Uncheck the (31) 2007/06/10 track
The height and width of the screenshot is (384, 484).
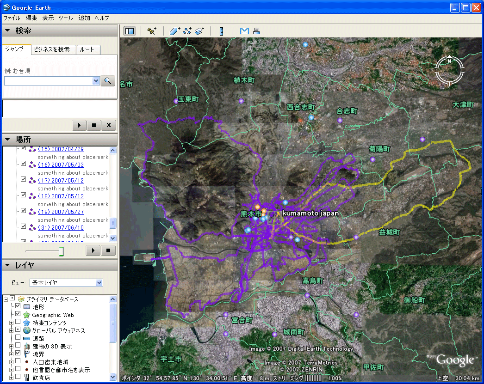pos(23,226)
